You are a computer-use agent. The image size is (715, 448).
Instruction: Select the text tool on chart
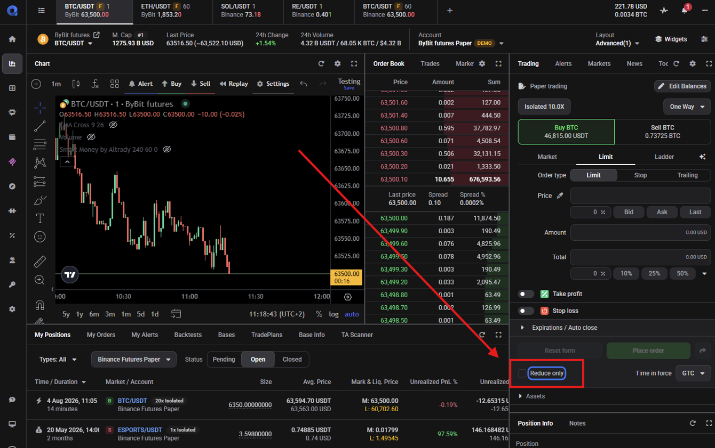coord(40,218)
